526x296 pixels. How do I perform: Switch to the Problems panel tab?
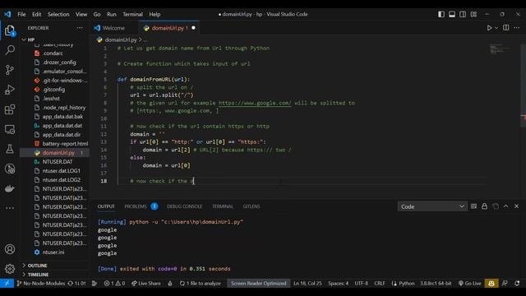point(141,206)
